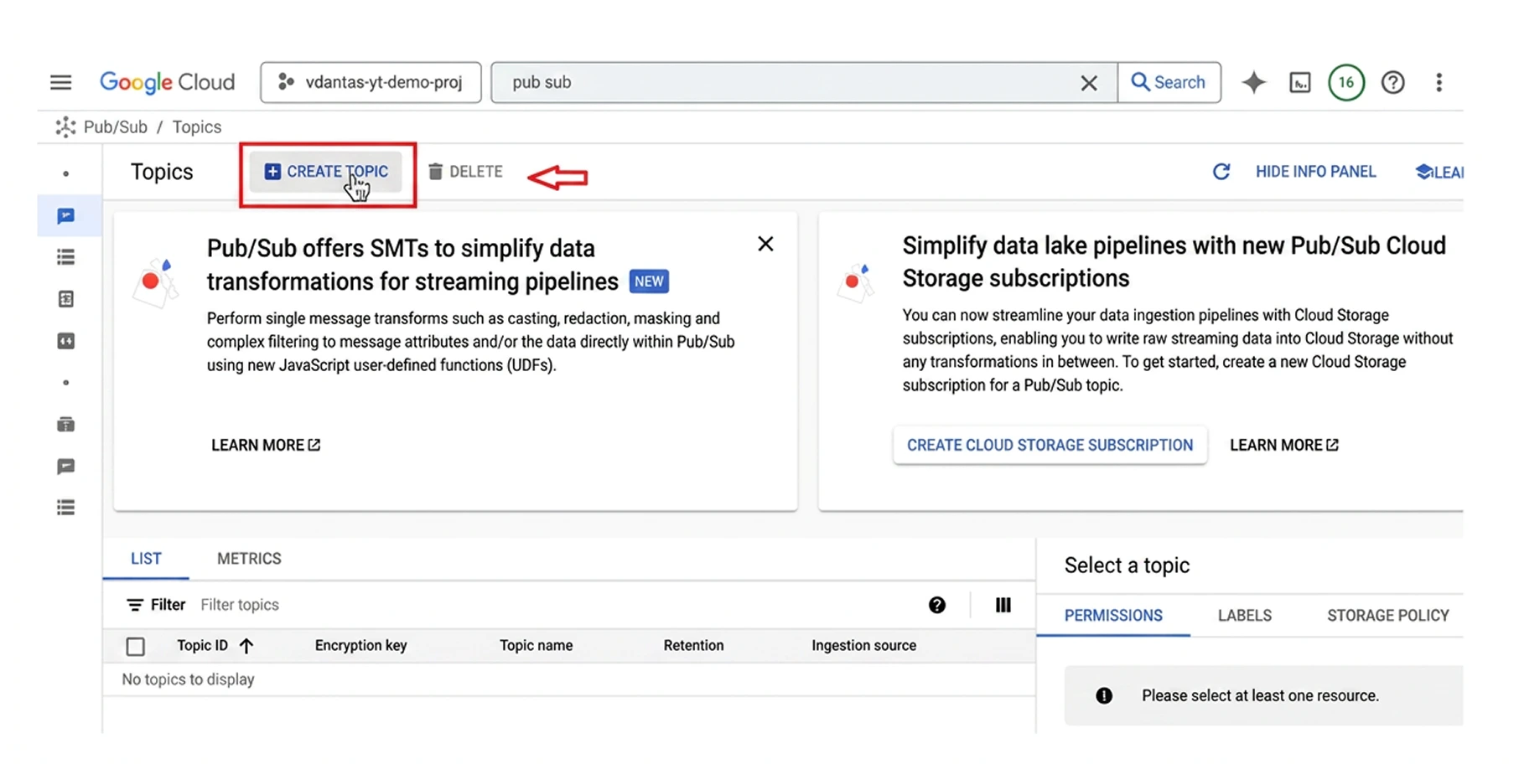This screenshot has height=764, width=1519.
Task: Sort by the Topic ID column
Action: [202, 645]
